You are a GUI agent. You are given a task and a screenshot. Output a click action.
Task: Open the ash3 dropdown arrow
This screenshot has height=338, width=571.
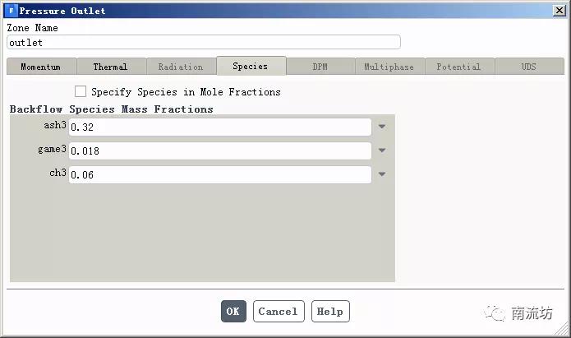coord(382,127)
